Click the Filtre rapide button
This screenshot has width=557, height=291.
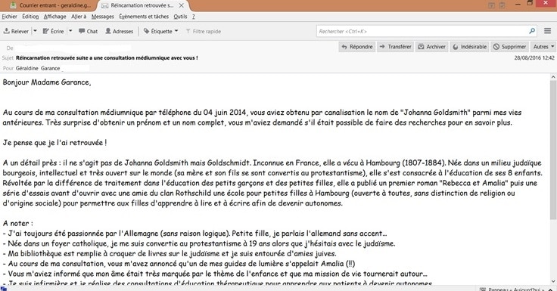pos(203,31)
